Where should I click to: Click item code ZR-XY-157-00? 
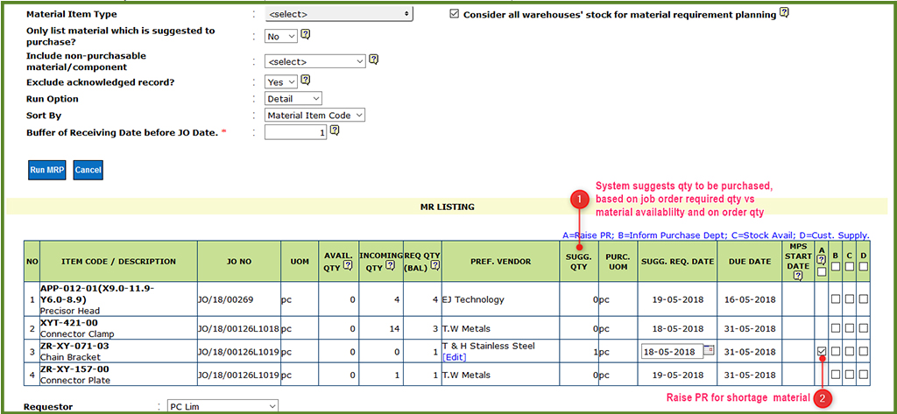tap(74, 369)
